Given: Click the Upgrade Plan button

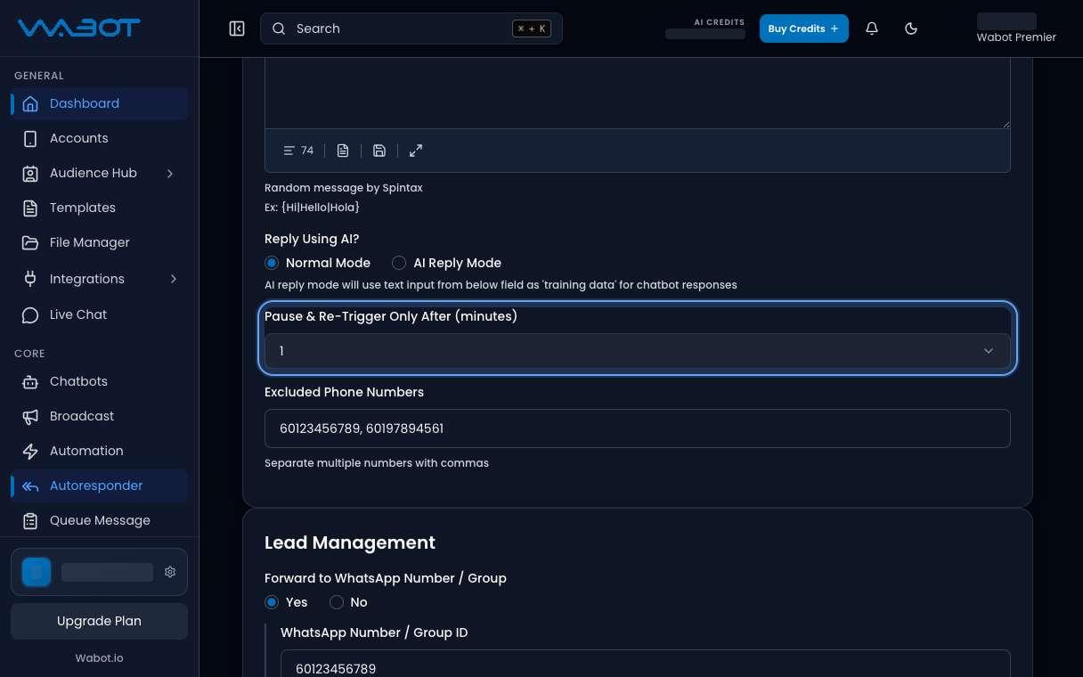Looking at the screenshot, I should [x=99, y=621].
